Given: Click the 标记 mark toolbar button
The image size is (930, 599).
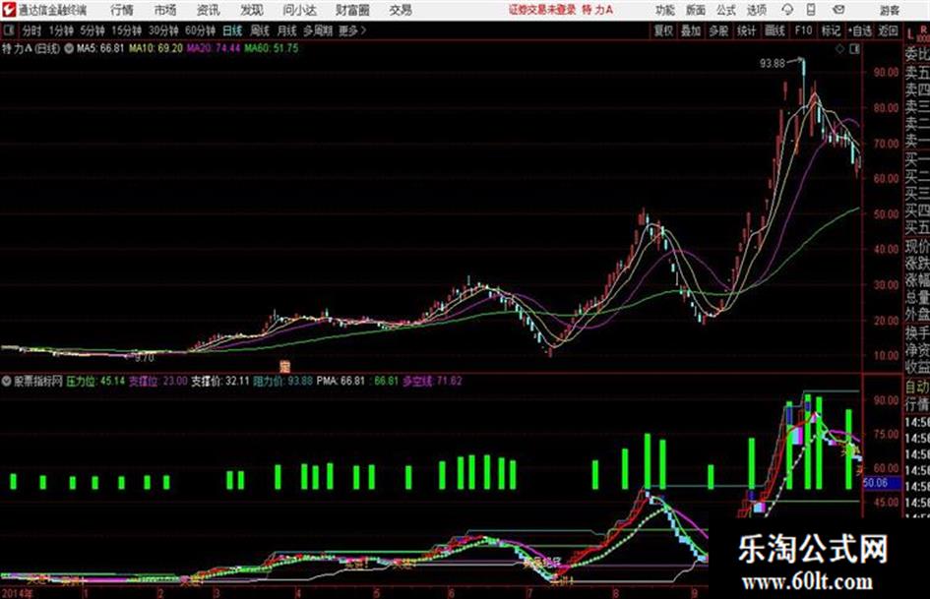Looking at the screenshot, I should [x=831, y=30].
